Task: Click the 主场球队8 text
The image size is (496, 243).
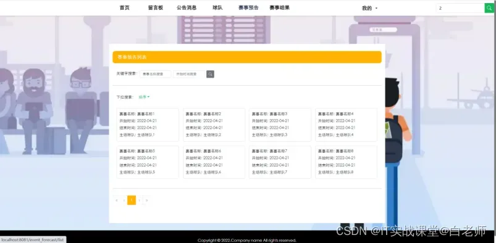Action: point(345,172)
